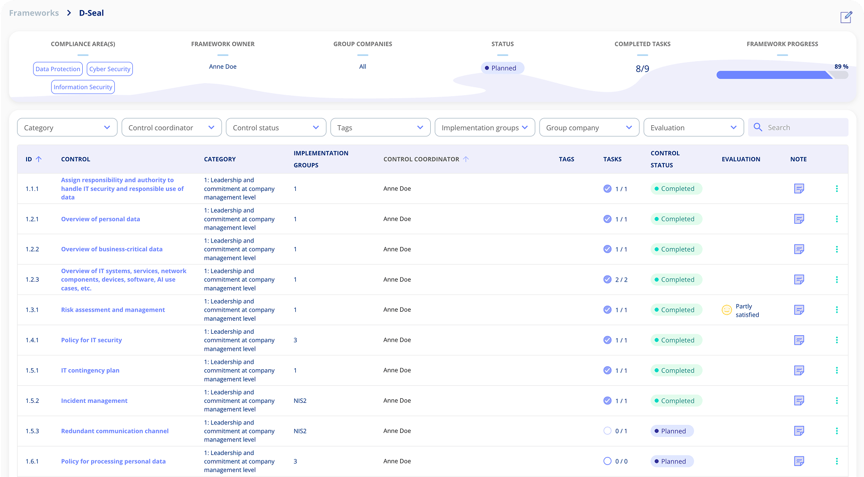Open the Implementation groups dropdown
Screen dimensions: 864x477
click(x=484, y=127)
